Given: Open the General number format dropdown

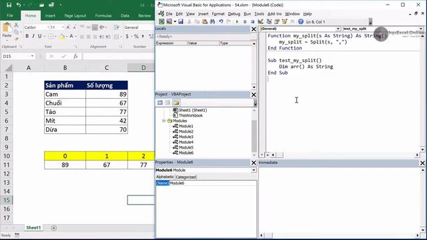Looking at the screenshot, I should [139, 27].
